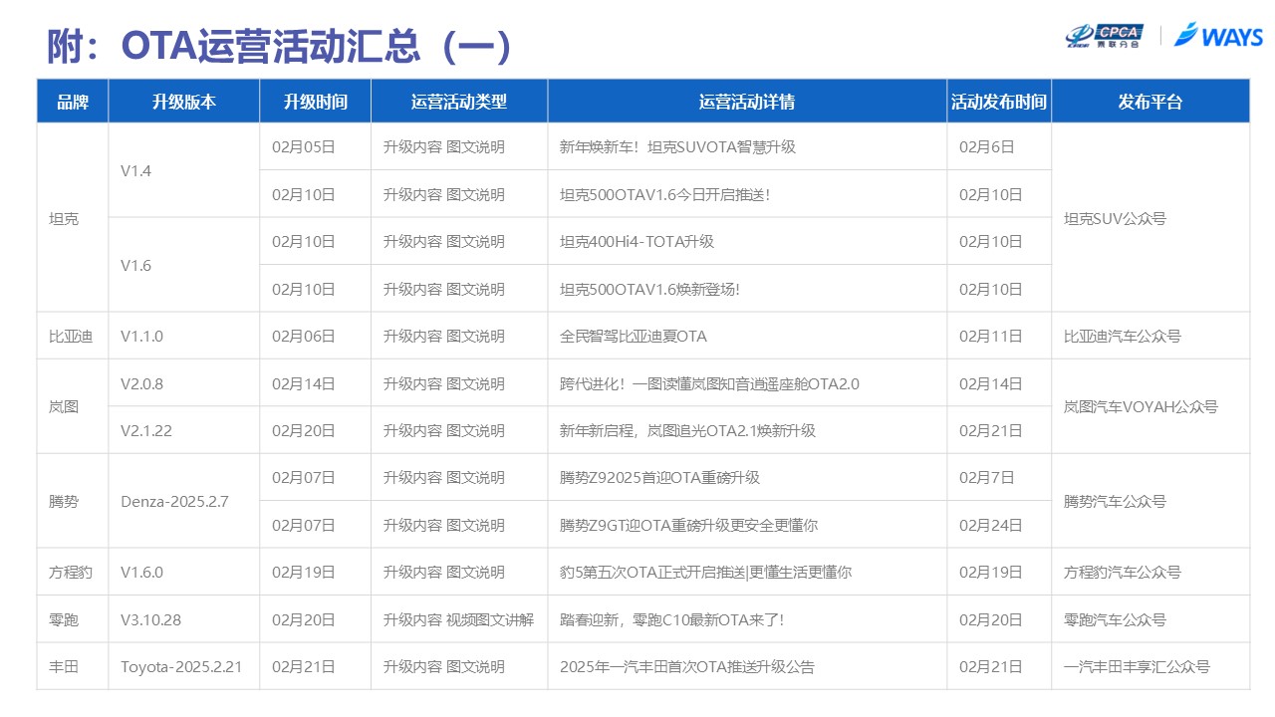Click the CPCA logo
The width and height of the screenshot is (1275, 717).
click(1105, 36)
